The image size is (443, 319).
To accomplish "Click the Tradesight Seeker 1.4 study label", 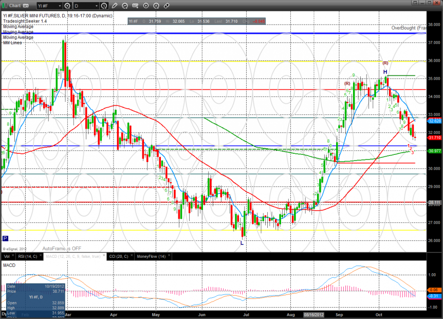I will click(25, 21).
